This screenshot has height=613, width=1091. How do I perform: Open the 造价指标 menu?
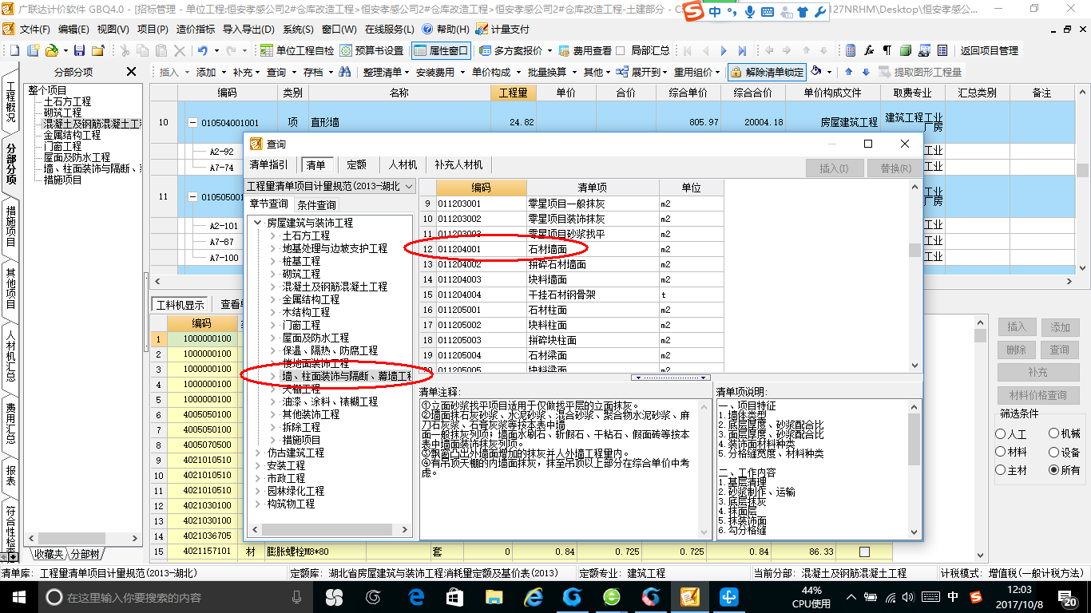tap(195, 29)
